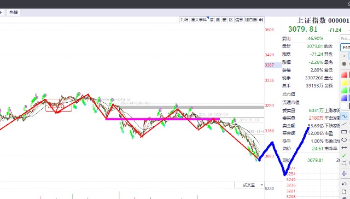Select the large gray dot brush size
The height and width of the screenshot is (199, 350).
(x=344, y=64)
